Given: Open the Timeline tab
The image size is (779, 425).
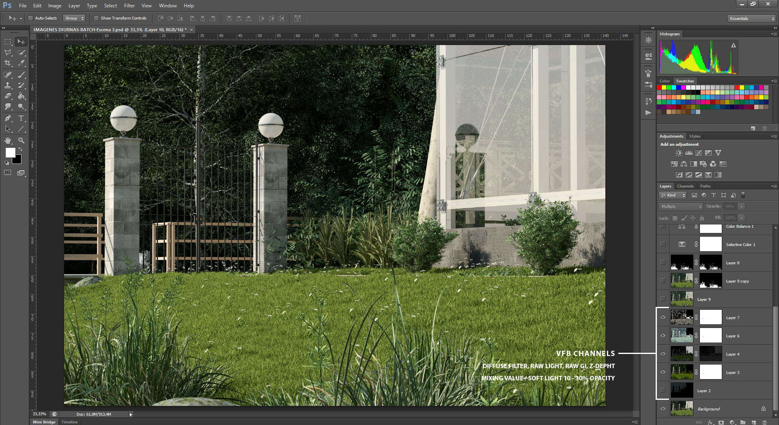Looking at the screenshot, I should pos(69,422).
